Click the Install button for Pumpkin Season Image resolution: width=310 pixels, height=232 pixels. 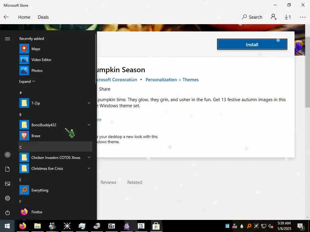click(252, 44)
